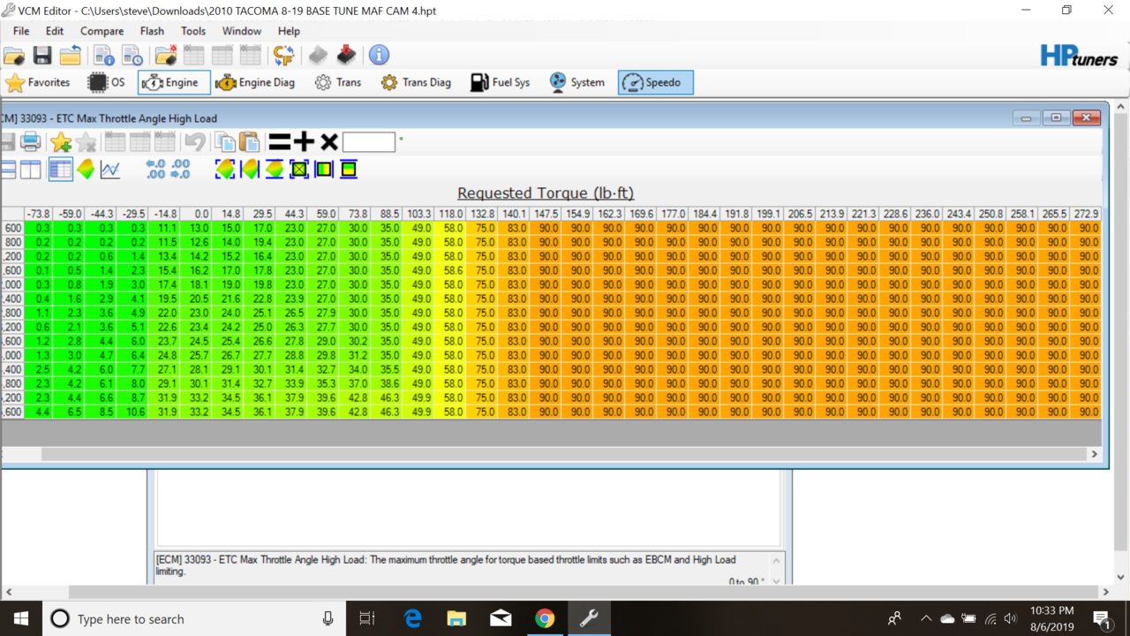Image resolution: width=1130 pixels, height=636 pixels.
Task: Click the equals set-value icon
Action: [280, 142]
